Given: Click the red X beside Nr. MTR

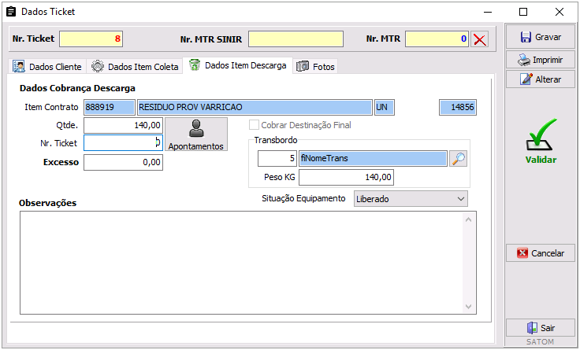Looking at the screenshot, I should (480, 39).
